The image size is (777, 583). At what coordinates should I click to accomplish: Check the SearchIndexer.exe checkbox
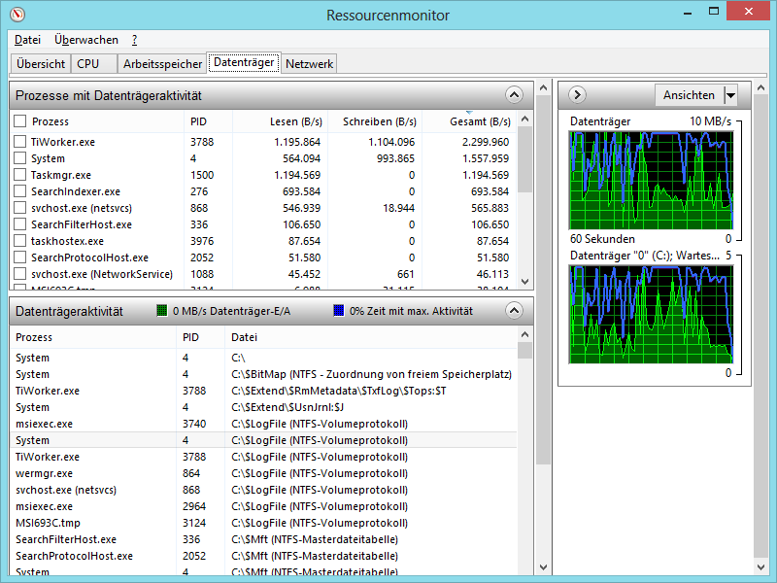[x=19, y=191]
